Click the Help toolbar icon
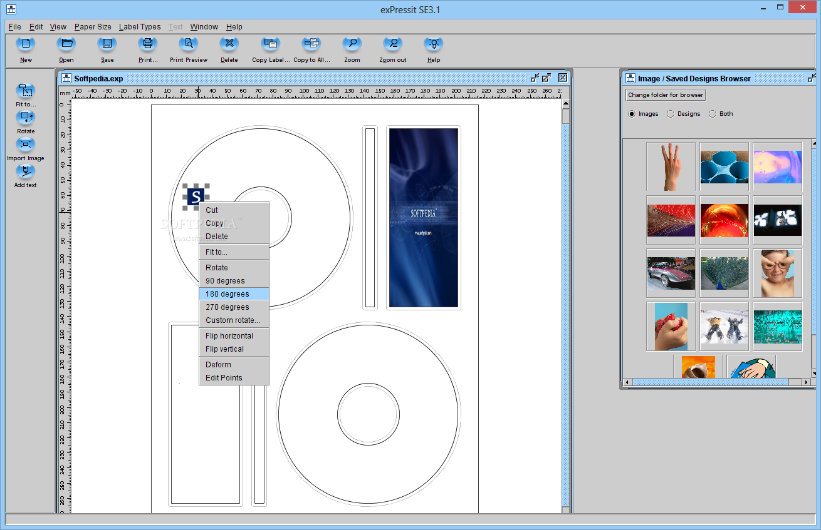This screenshot has height=530, width=821. pyautogui.click(x=434, y=44)
